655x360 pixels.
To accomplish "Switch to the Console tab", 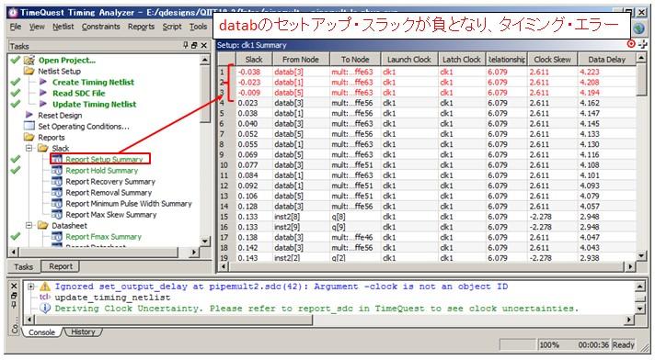I will click(x=41, y=332).
